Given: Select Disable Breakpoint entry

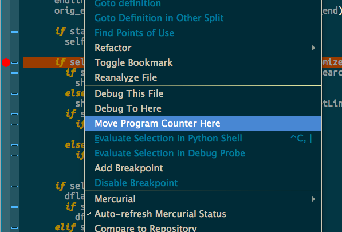Looking at the screenshot, I should [203, 183].
